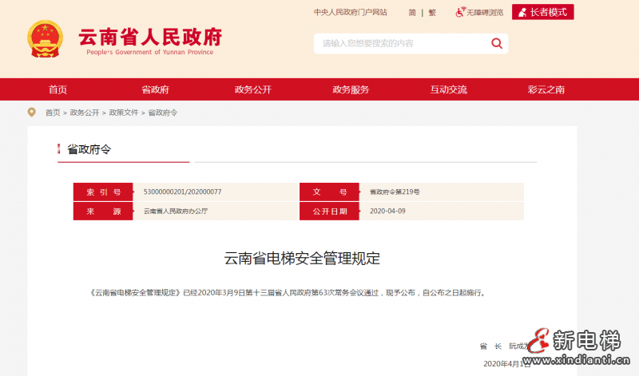Click the accessibility wheelchair icon
This screenshot has height=376, width=639.
point(460,12)
